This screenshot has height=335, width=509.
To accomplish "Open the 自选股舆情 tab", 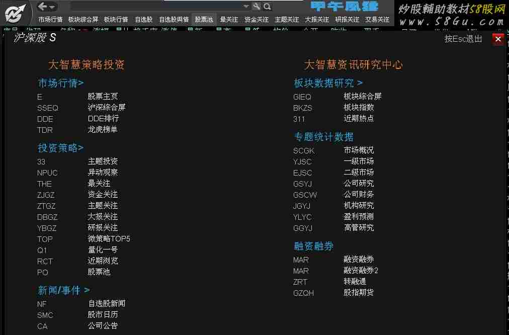I will click(174, 20).
